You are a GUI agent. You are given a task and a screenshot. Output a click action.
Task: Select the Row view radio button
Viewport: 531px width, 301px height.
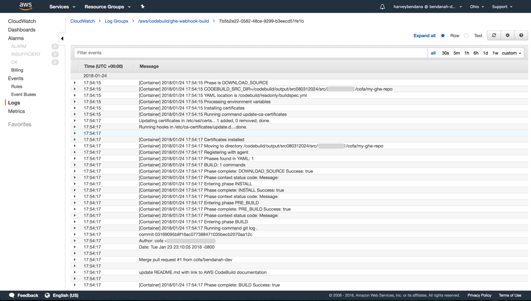tap(443, 35)
